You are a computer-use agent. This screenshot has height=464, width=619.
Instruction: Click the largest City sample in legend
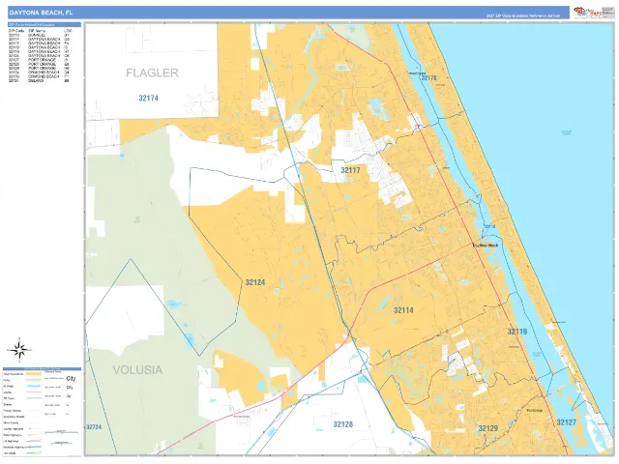click(x=71, y=379)
